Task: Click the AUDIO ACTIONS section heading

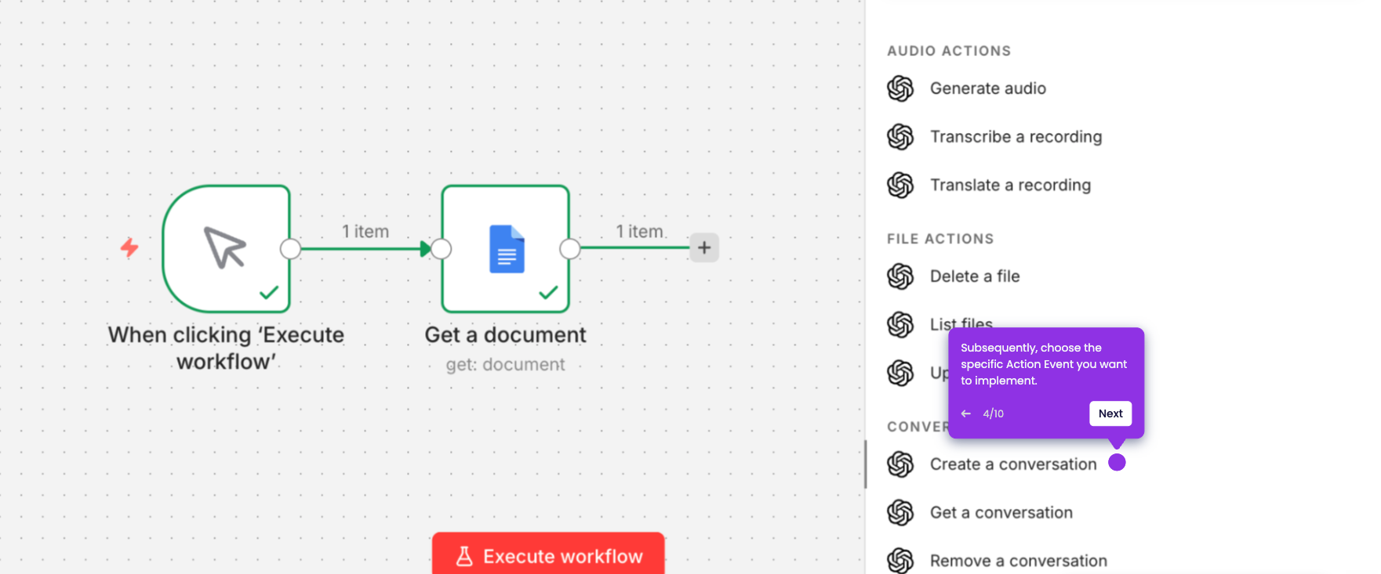Action: (949, 51)
